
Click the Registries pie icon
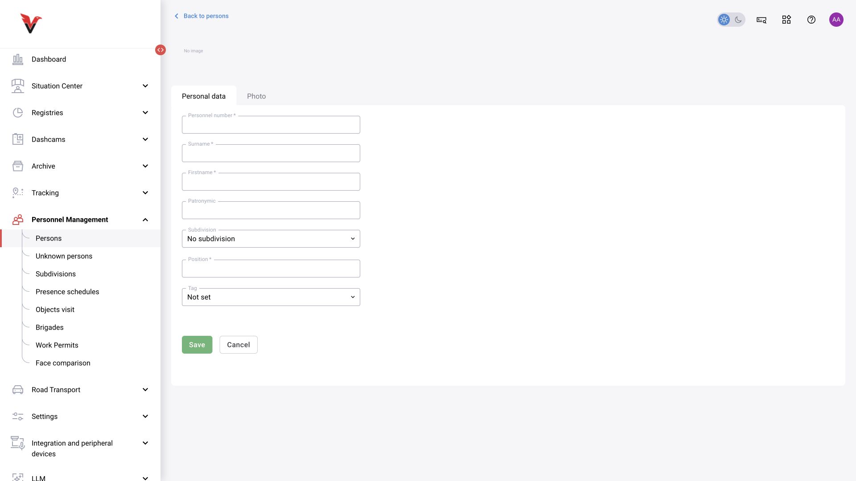(x=18, y=113)
